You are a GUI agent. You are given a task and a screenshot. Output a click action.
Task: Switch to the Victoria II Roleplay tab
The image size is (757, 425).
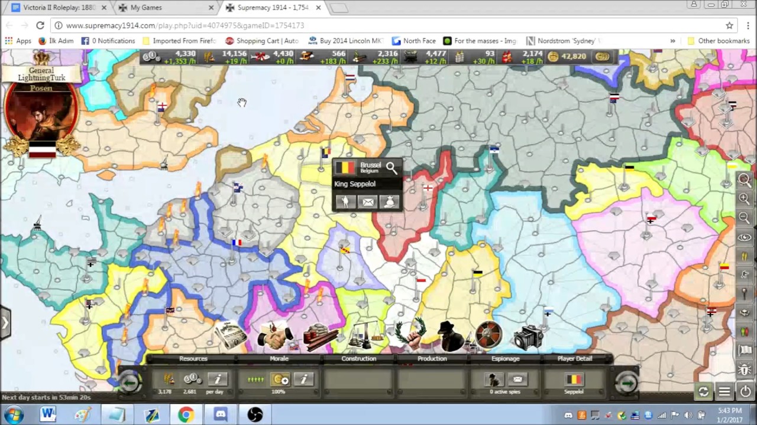click(56, 8)
